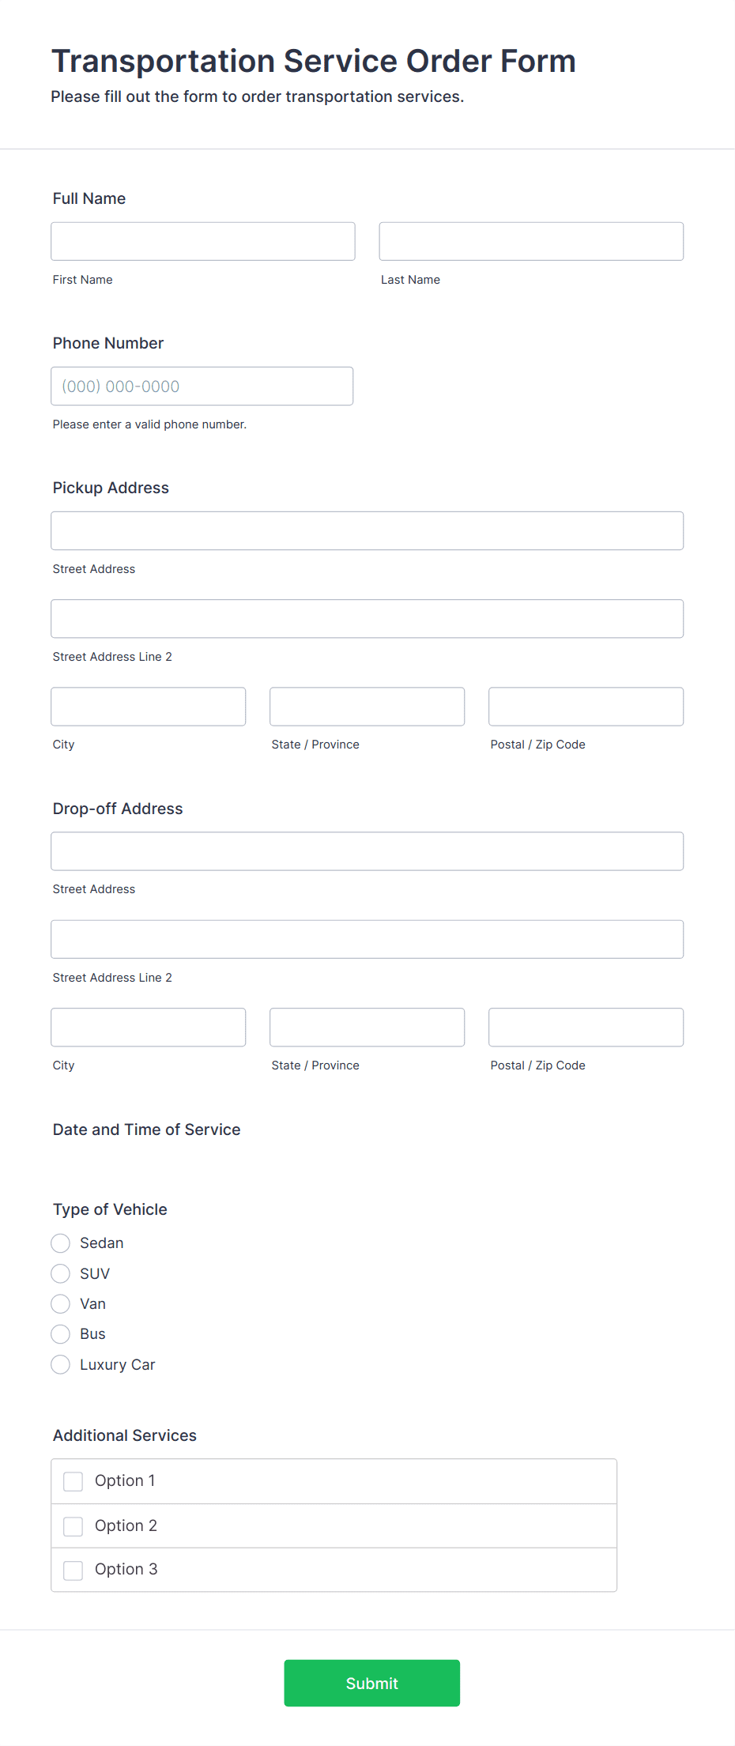Image resolution: width=735 pixels, height=1746 pixels.
Task: Select the Luxury Car option
Action: pyautogui.click(x=61, y=1364)
